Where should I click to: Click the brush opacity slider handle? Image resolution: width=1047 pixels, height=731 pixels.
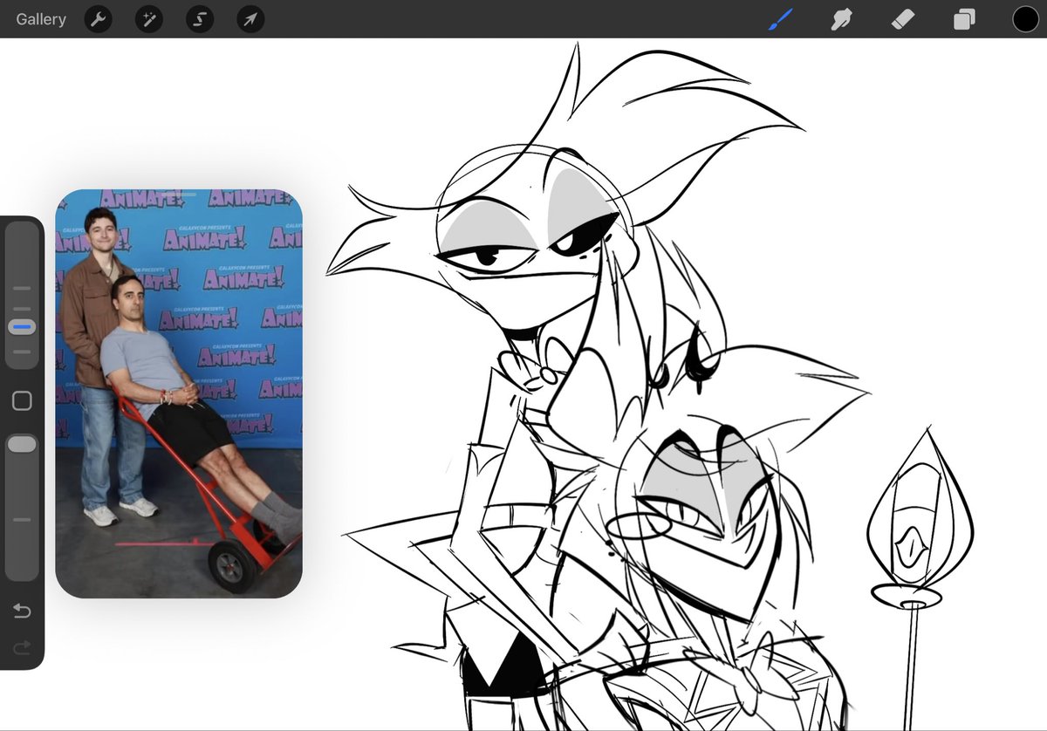22,444
